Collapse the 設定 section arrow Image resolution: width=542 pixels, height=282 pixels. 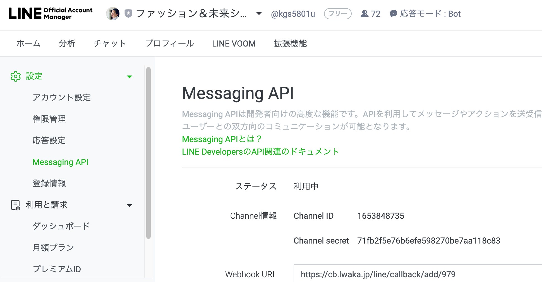point(129,77)
